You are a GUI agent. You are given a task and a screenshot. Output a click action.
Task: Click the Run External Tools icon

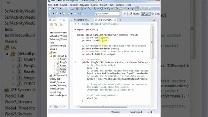coord(109,9)
